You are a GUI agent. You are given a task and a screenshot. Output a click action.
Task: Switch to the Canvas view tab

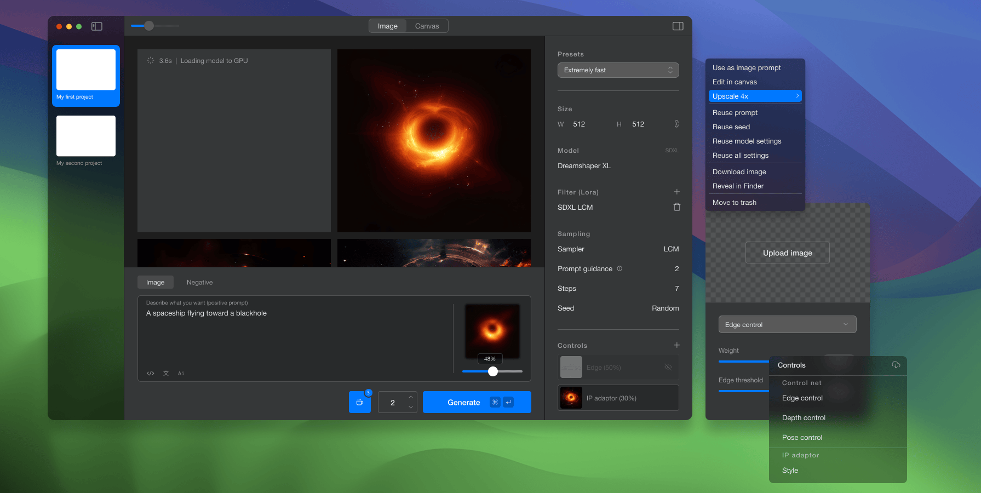[427, 26]
